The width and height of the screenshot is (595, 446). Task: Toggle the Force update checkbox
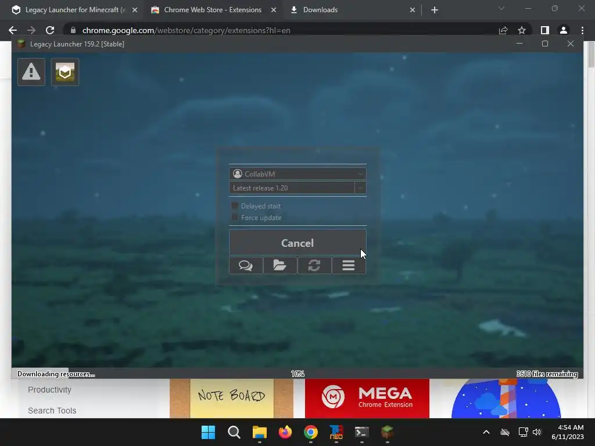[235, 217]
